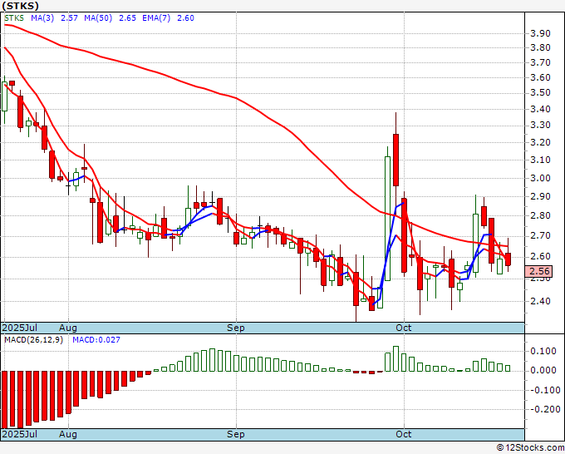Click the MA(50) legend label
This screenshot has height=454, width=565.
point(98,18)
